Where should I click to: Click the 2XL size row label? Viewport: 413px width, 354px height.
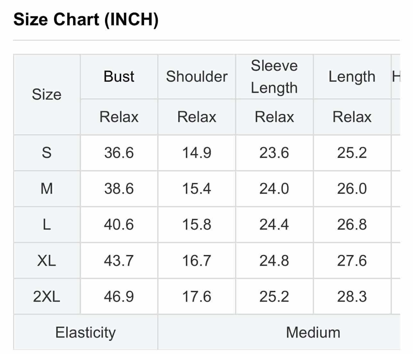coord(47,296)
